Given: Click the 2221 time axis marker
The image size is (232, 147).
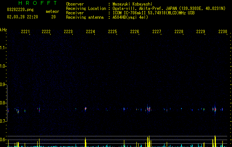Looking at the screenshot, I should pyautogui.click(x=25, y=32).
